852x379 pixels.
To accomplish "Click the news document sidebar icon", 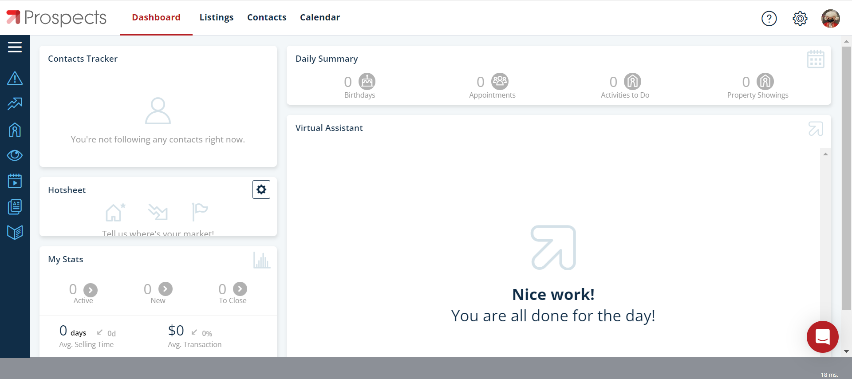I will (x=15, y=207).
